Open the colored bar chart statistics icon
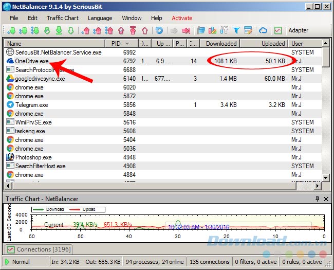This screenshot has height=270, width=334. [x=212, y=30]
